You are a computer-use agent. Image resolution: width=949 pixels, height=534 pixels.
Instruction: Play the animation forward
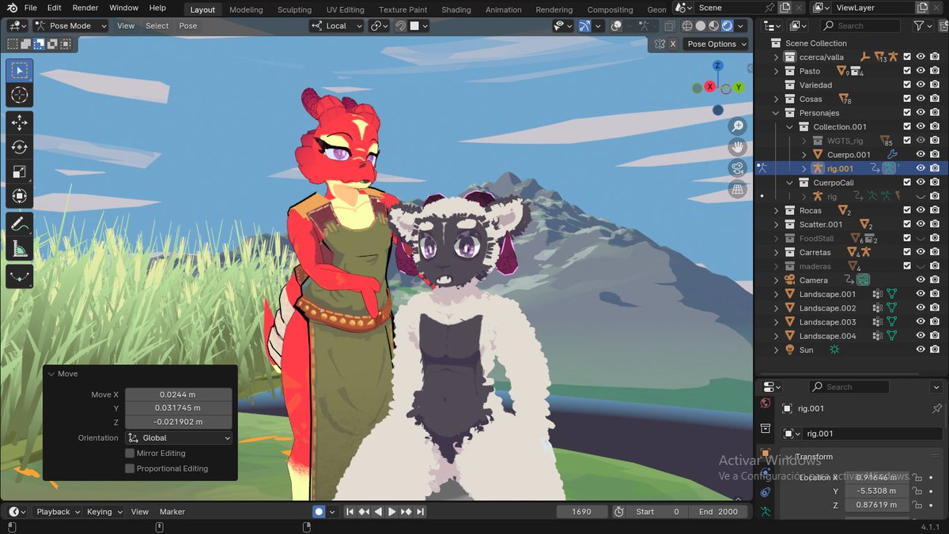tap(392, 512)
